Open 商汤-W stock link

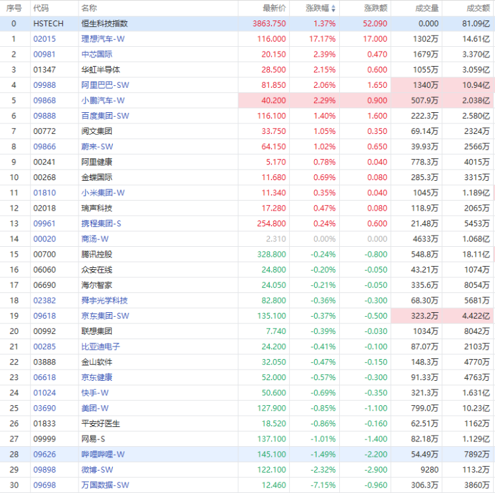point(95,239)
